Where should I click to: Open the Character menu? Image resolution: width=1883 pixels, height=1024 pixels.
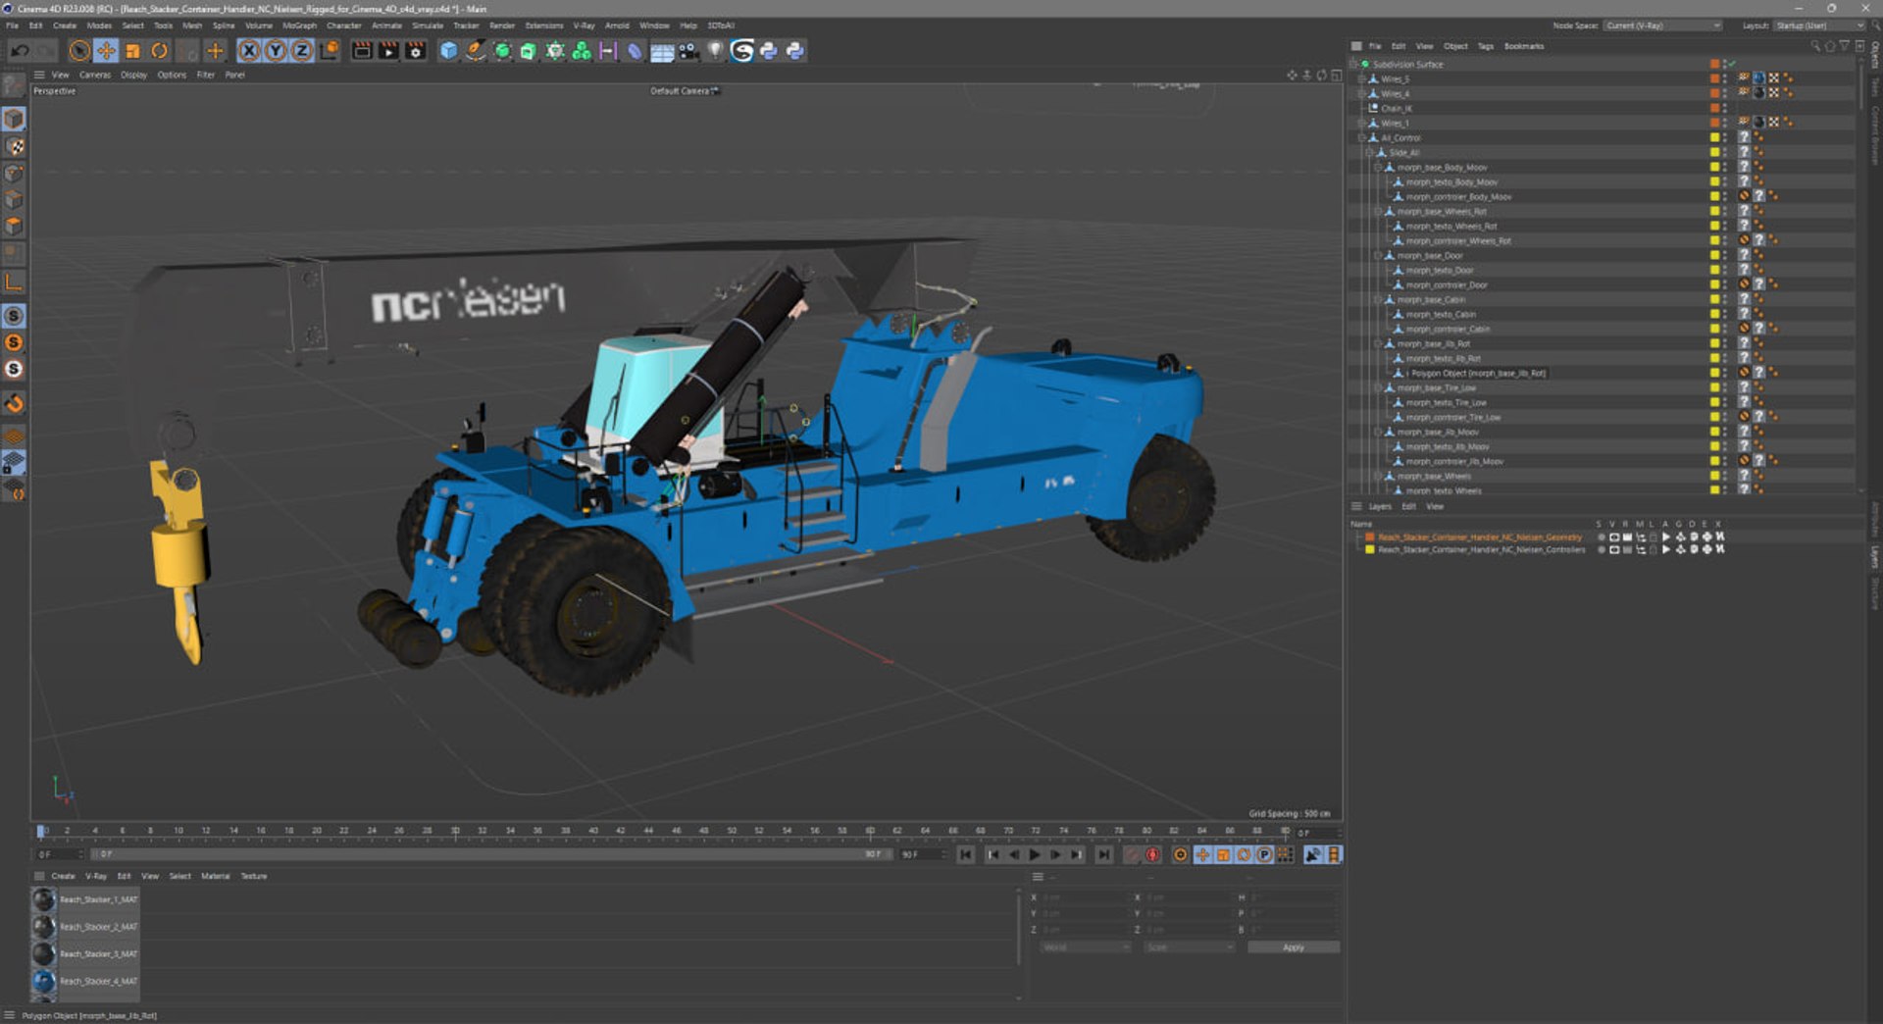(x=343, y=26)
